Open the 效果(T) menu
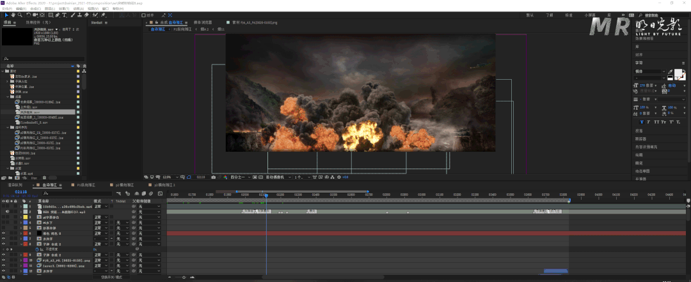Viewport: 691px width, 282px height. pos(64,8)
